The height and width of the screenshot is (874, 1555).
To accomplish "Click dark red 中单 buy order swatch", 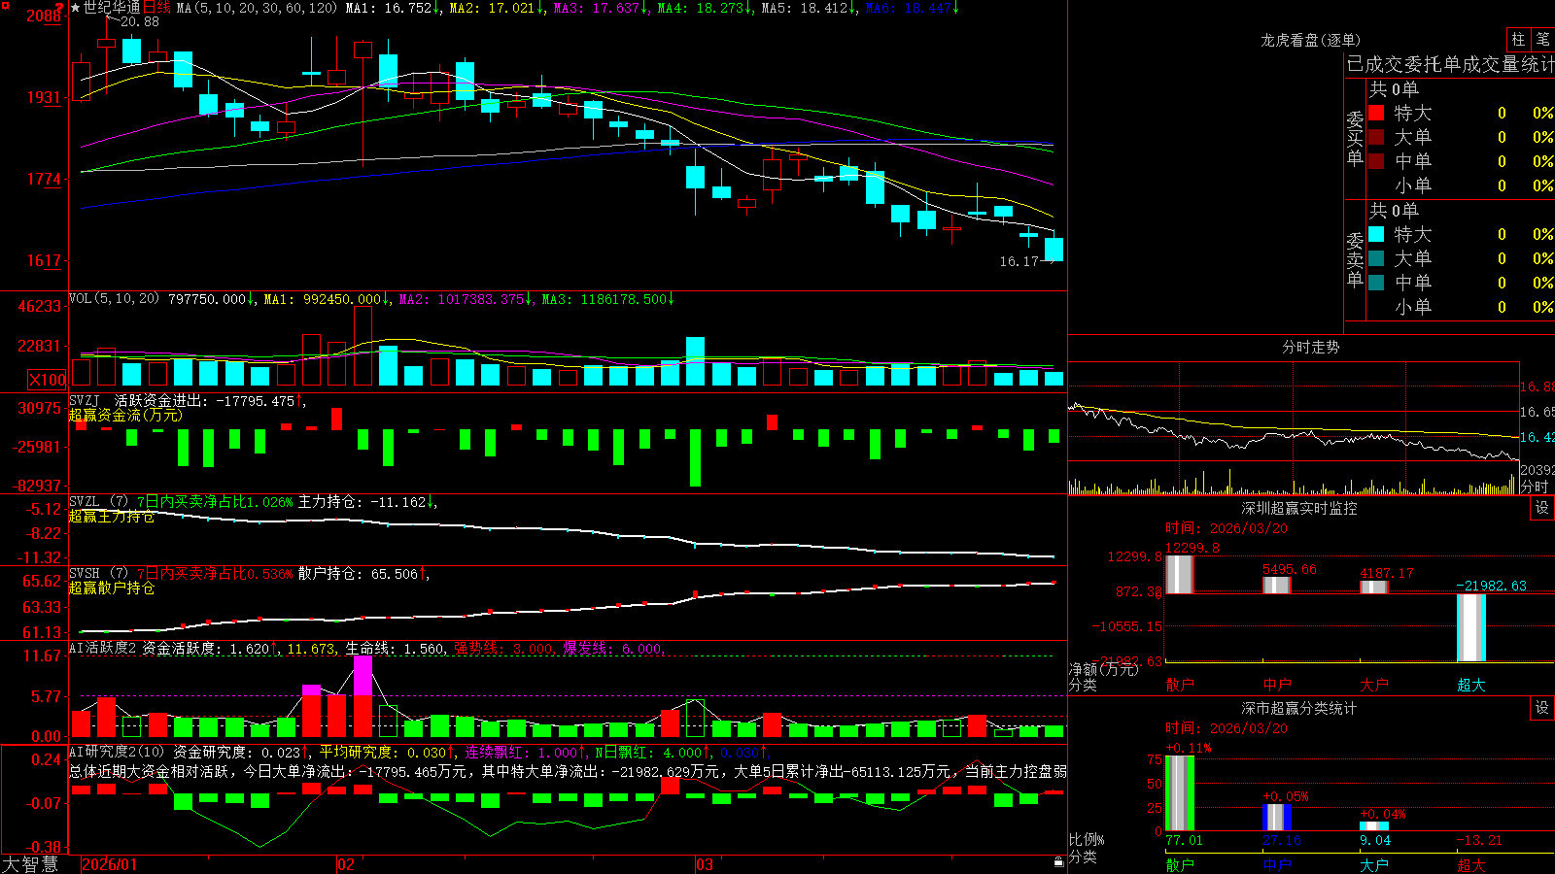I will click(x=1376, y=161).
